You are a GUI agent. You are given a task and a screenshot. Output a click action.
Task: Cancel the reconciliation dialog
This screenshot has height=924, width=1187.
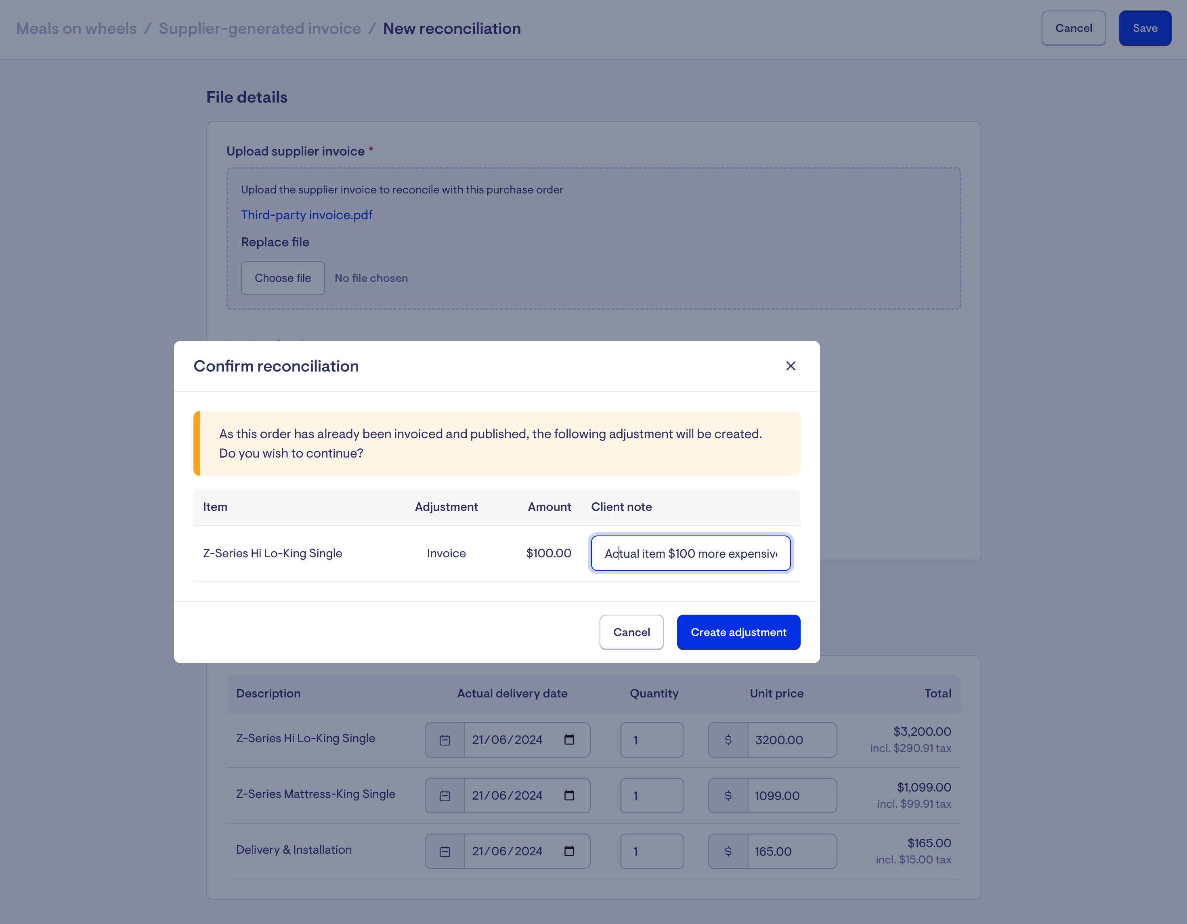pos(631,632)
